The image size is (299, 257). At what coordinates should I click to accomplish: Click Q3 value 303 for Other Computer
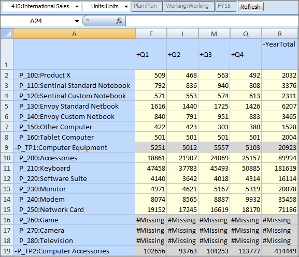tap(214, 127)
